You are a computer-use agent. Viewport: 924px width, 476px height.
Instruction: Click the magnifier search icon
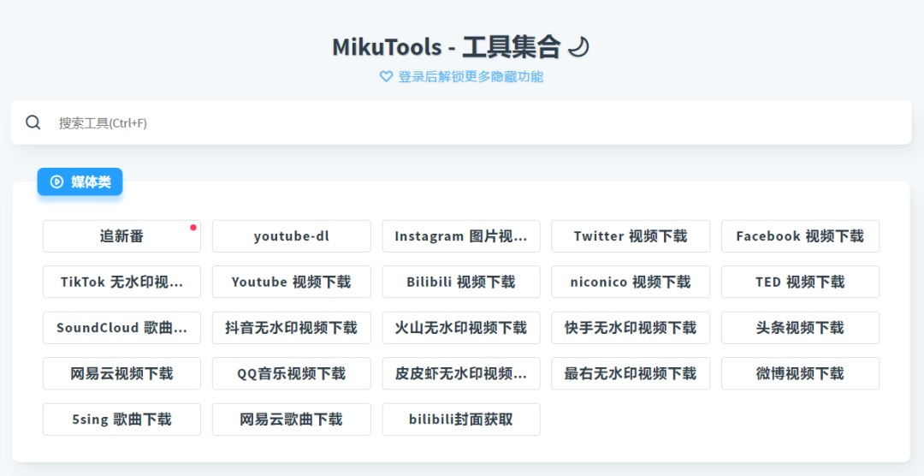tap(33, 122)
